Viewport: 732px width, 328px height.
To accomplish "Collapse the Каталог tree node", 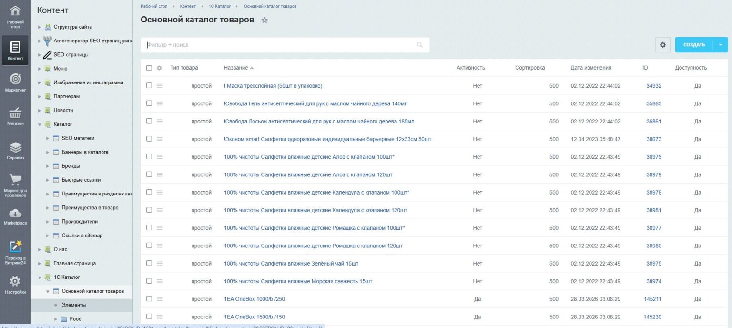I will tap(40, 124).
